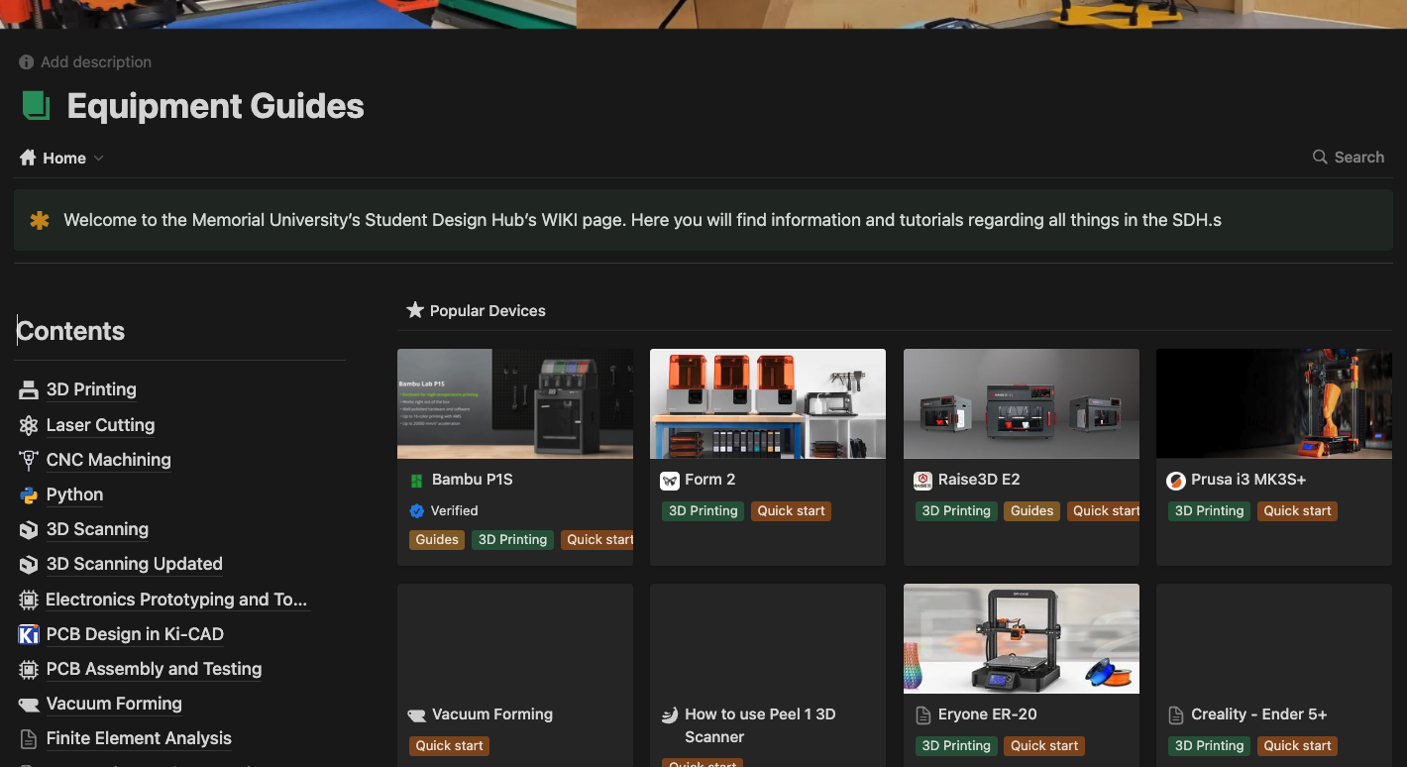This screenshot has height=767, width=1407.
Task: Open the Electronics Prototyping contents link
Action: click(176, 600)
